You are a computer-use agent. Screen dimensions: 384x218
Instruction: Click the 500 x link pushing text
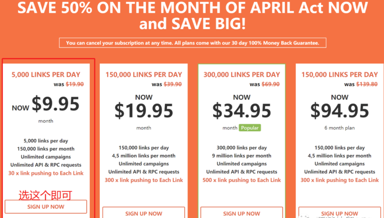(242, 180)
